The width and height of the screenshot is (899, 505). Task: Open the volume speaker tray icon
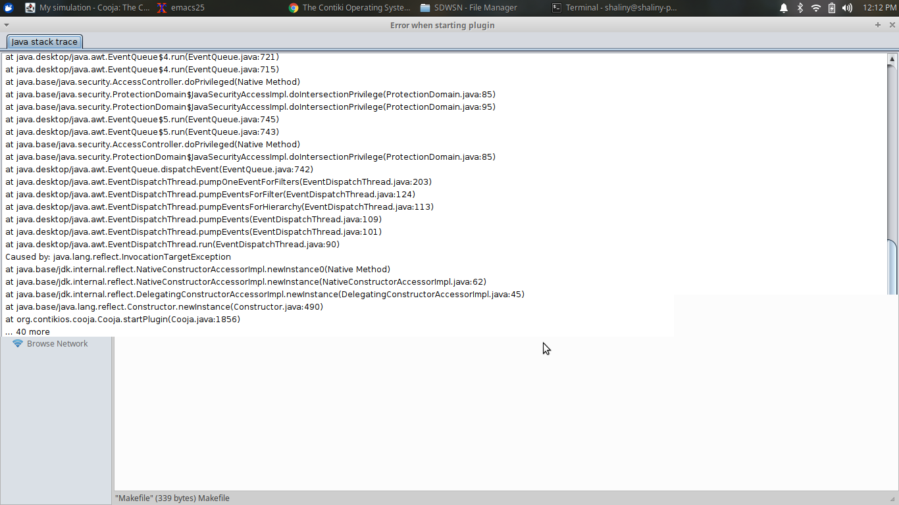[x=847, y=8]
